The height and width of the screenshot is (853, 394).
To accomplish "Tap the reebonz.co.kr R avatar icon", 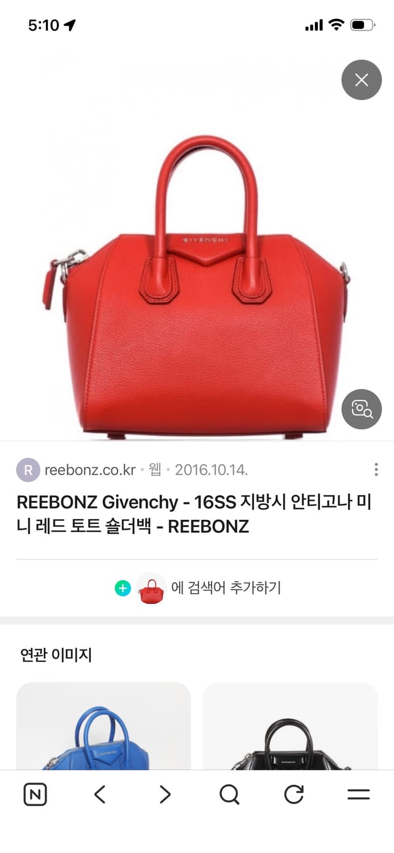I will click(28, 470).
